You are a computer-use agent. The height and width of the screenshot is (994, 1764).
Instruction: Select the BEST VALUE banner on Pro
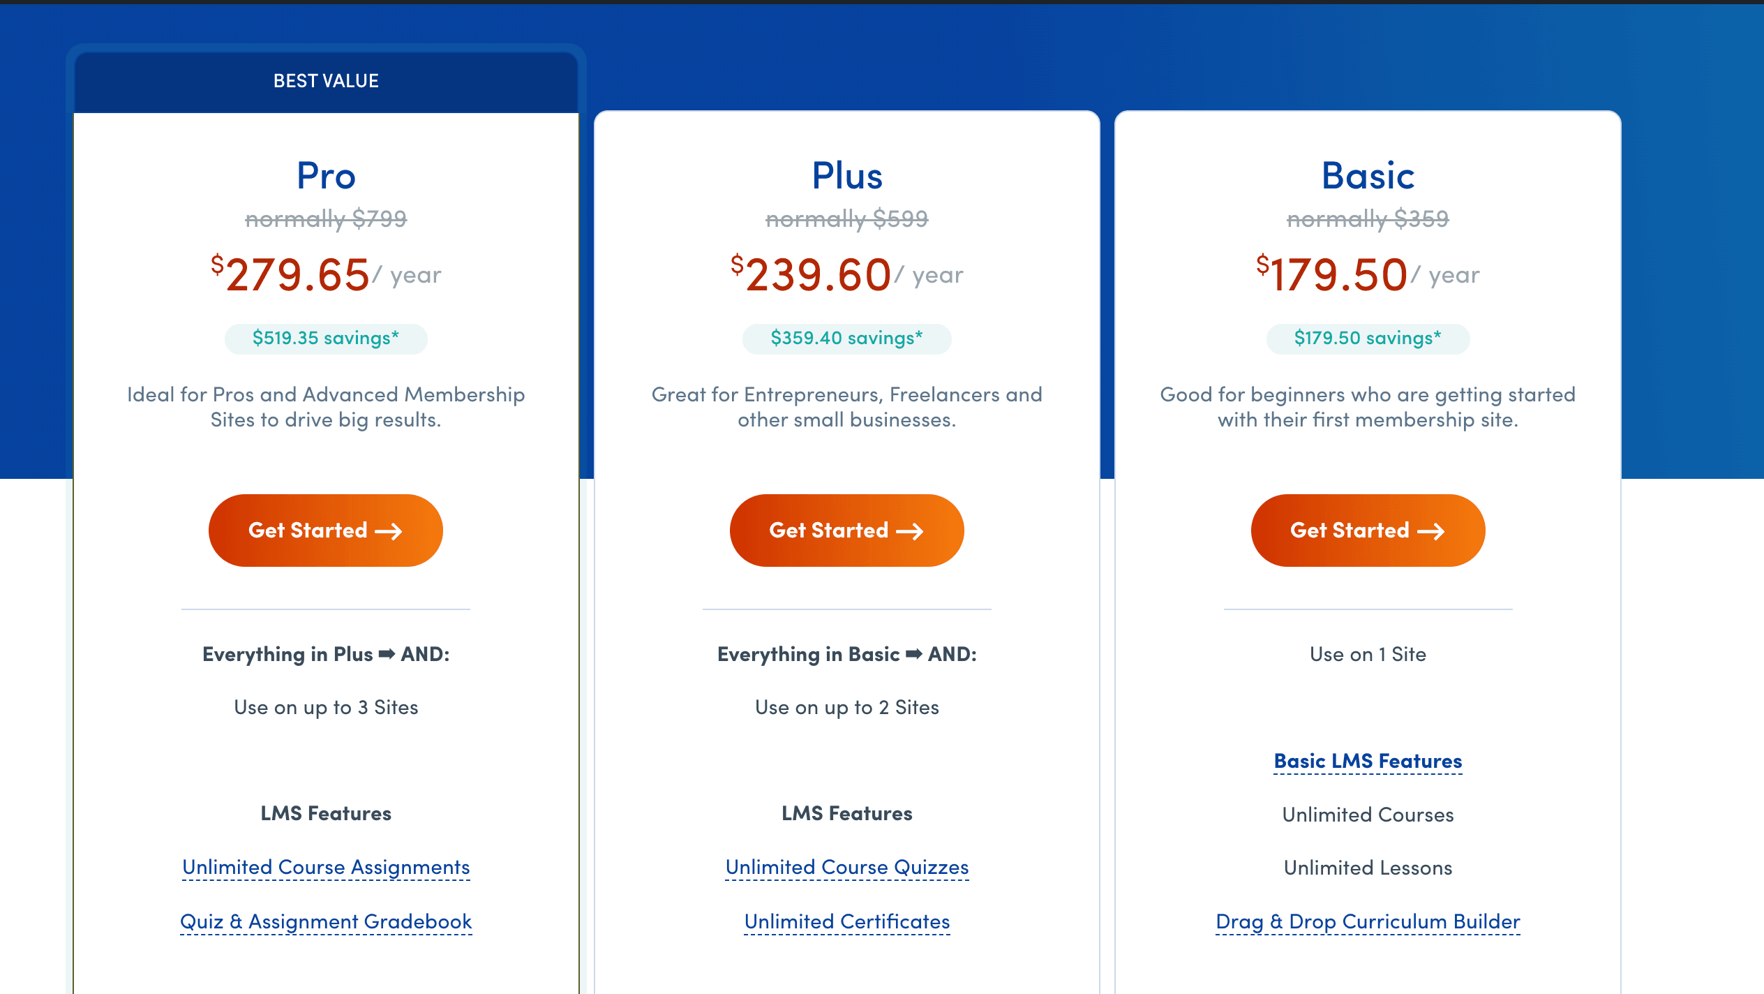[326, 81]
